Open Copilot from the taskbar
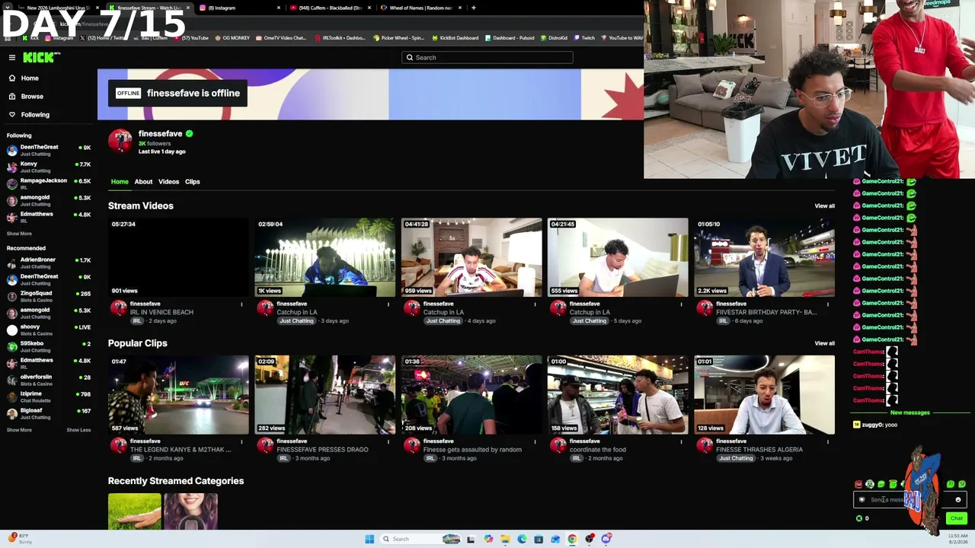 pyautogui.click(x=488, y=539)
